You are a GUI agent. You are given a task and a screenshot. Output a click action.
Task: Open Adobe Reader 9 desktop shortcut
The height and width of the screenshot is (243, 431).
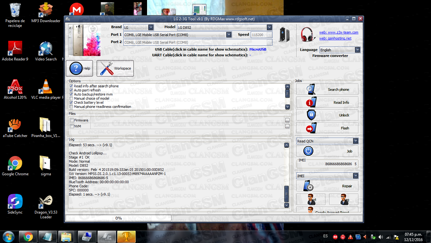tap(15, 51)
